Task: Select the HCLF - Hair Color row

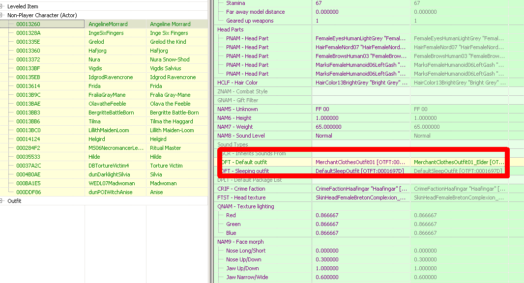Action: 369,83
